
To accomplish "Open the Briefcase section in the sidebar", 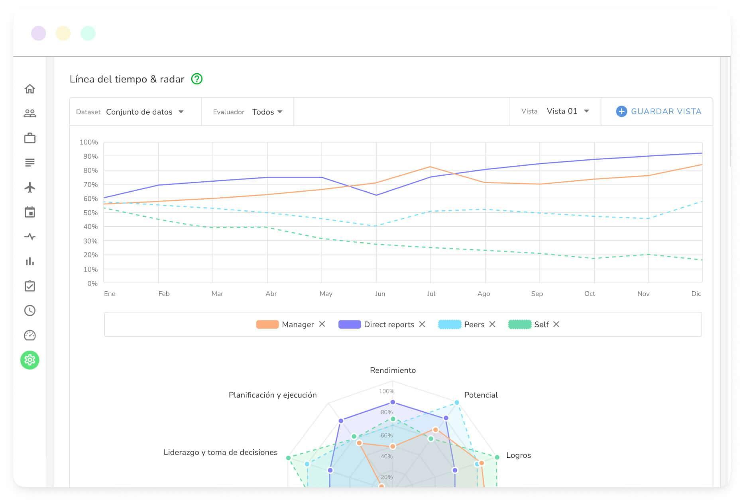I will (30, 138).
